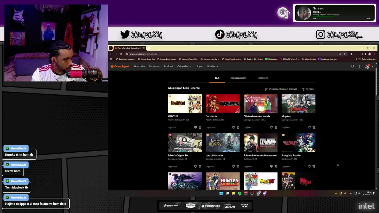
Task: Toggle favorite heart on Diários de uma Apotecária
Action: pyautogui.click(x=271, y=127)
